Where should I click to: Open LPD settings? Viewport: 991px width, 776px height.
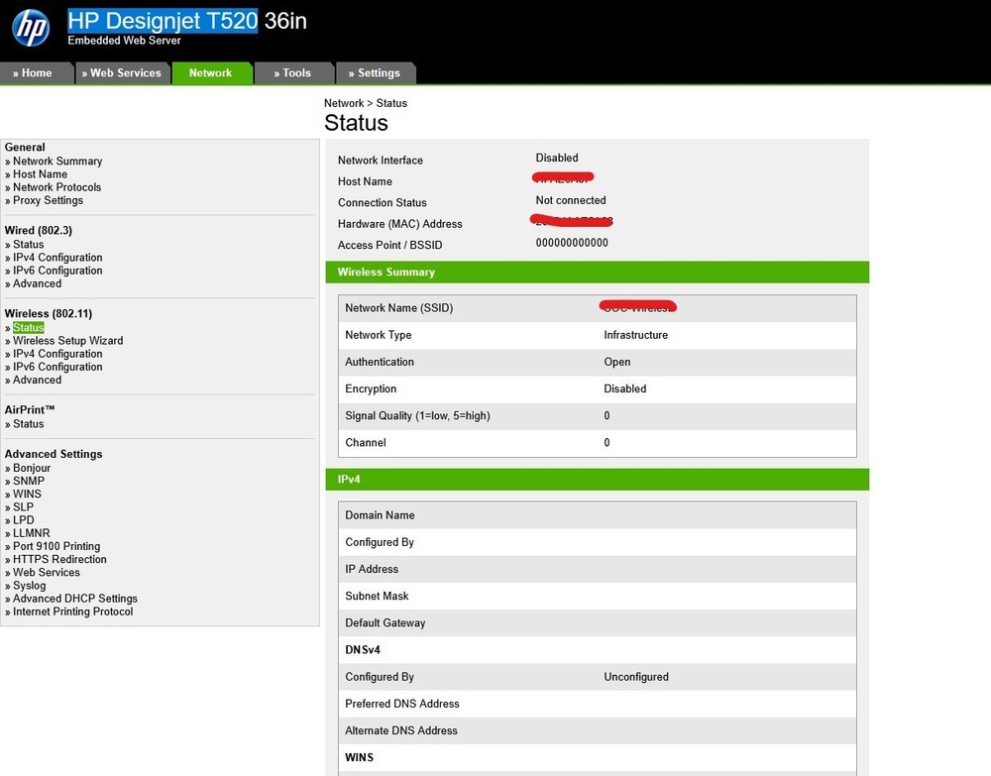click(x=24, y=520)
